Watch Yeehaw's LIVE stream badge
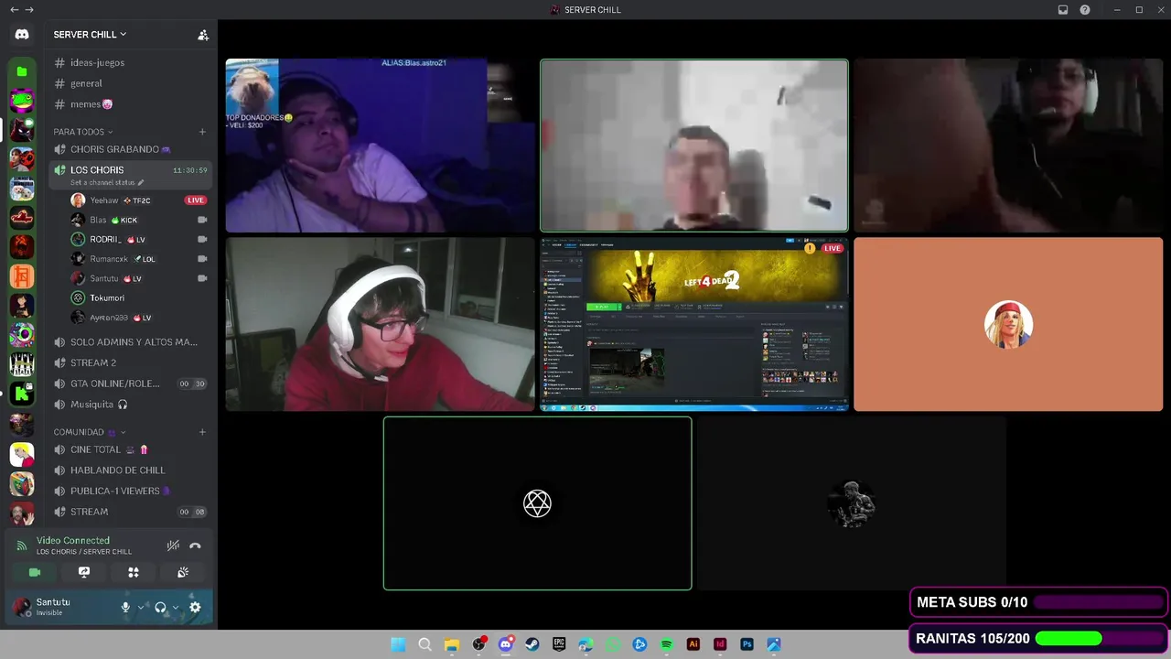This screenshot has height=659, width=1171. pyautogui.click(x=196, y=200)
